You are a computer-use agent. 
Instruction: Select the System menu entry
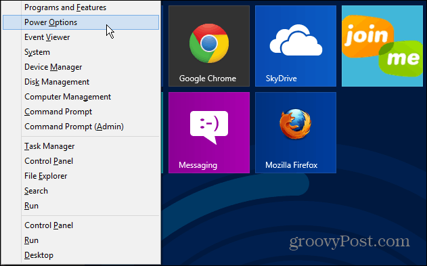tap(81, 52)
